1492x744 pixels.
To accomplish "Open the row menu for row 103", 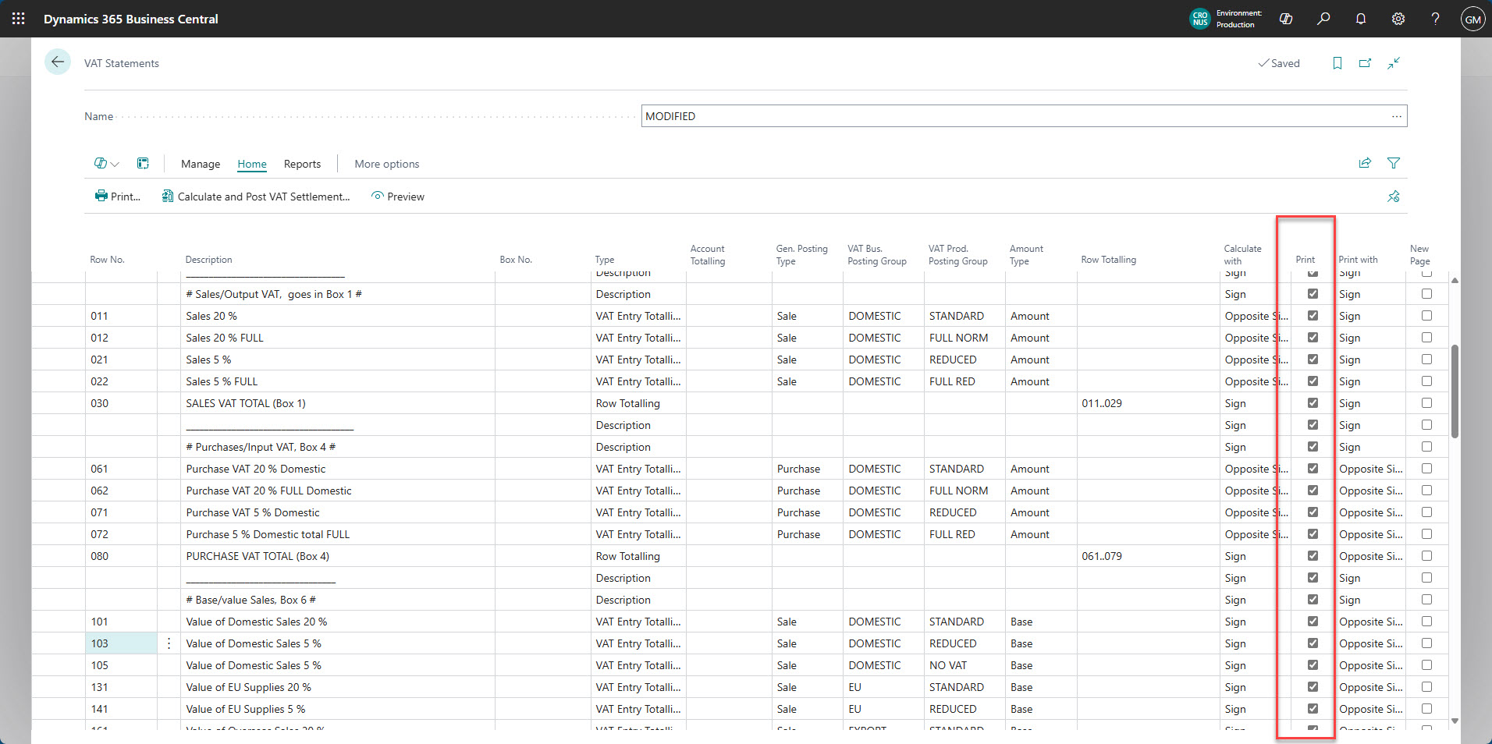I will (169, 643).
